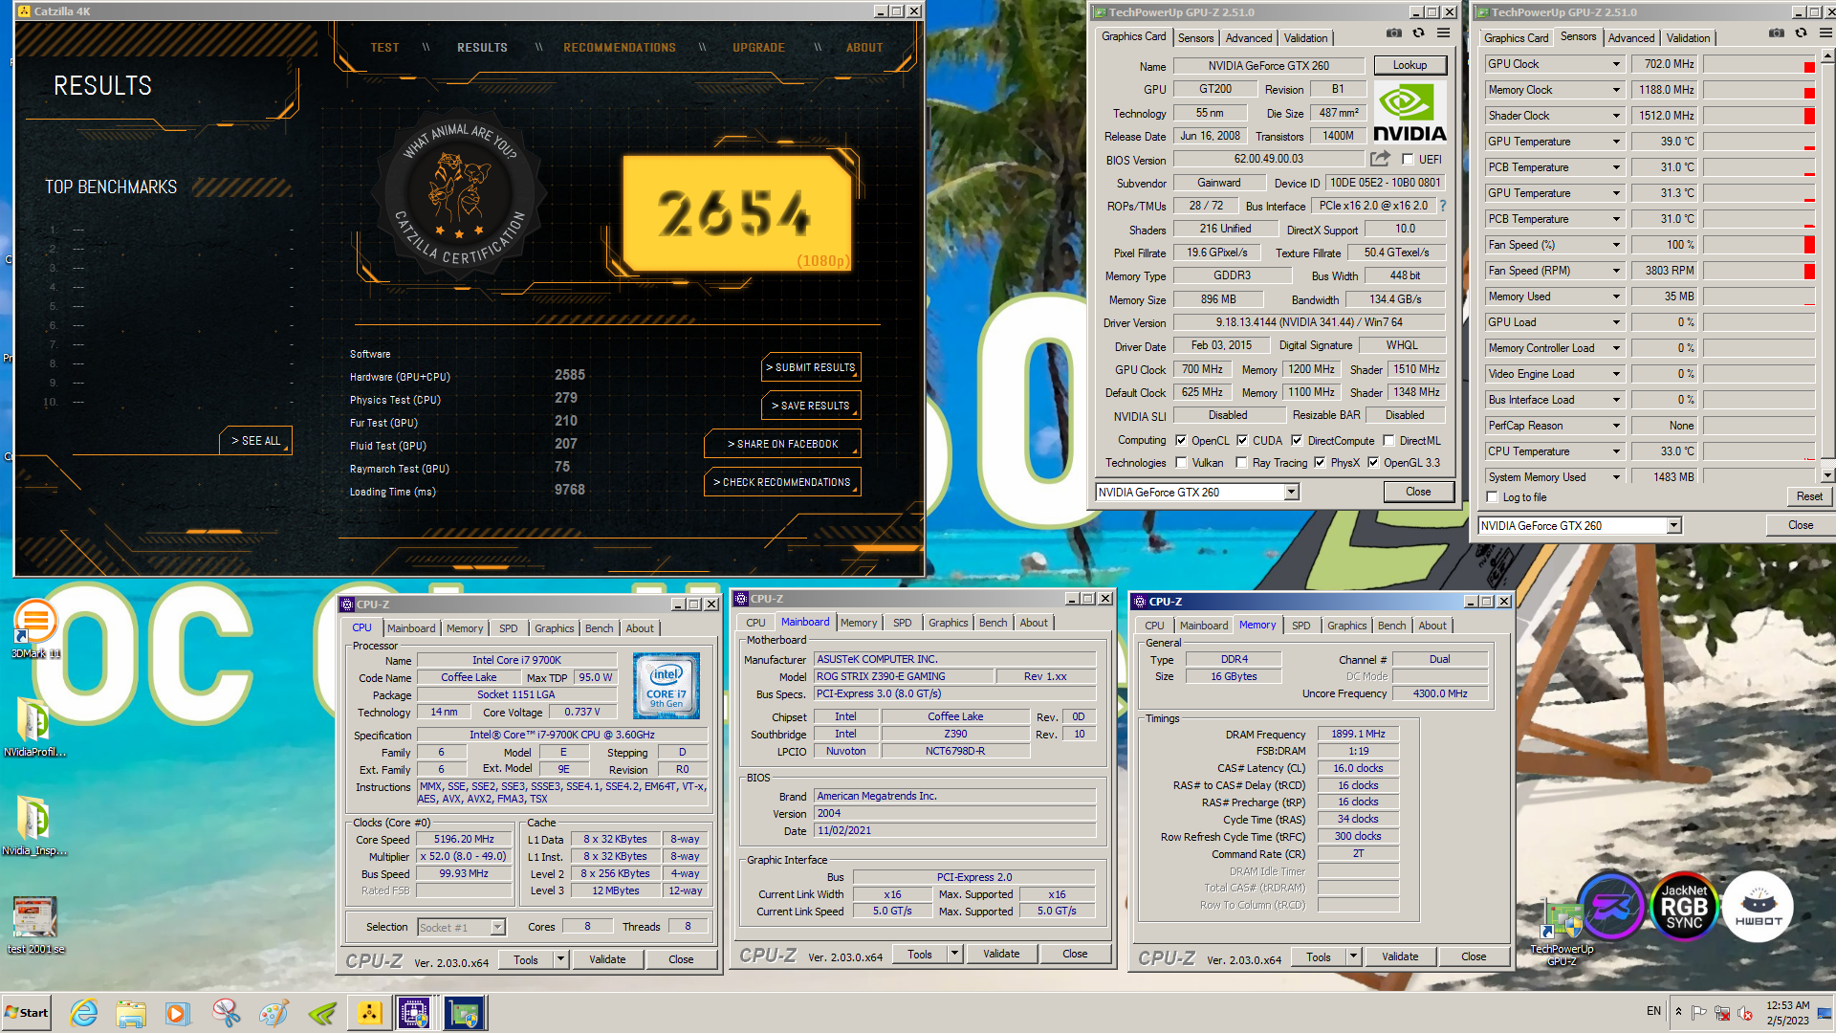This screenshot has width=1836, height=1033.
Task: Open Windows Media Player from taskbar
Action: [x=178, y=1013]
